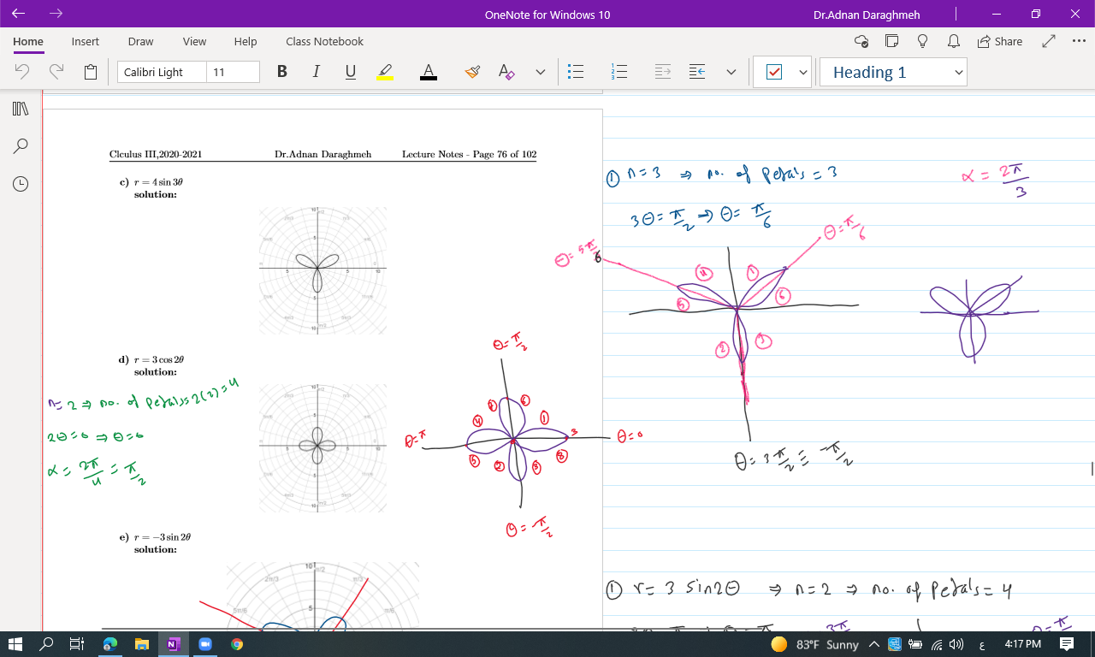Switch to the Insert tab
The image size is (1095, 657).
[x=85, y=41]
